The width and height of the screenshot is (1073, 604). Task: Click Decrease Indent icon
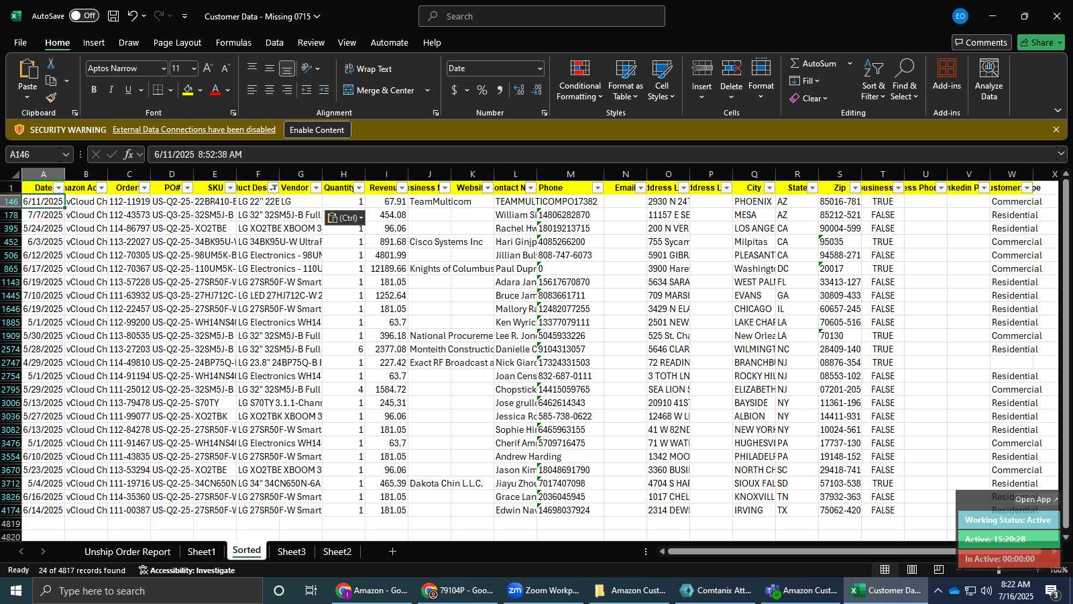[306, 90]
